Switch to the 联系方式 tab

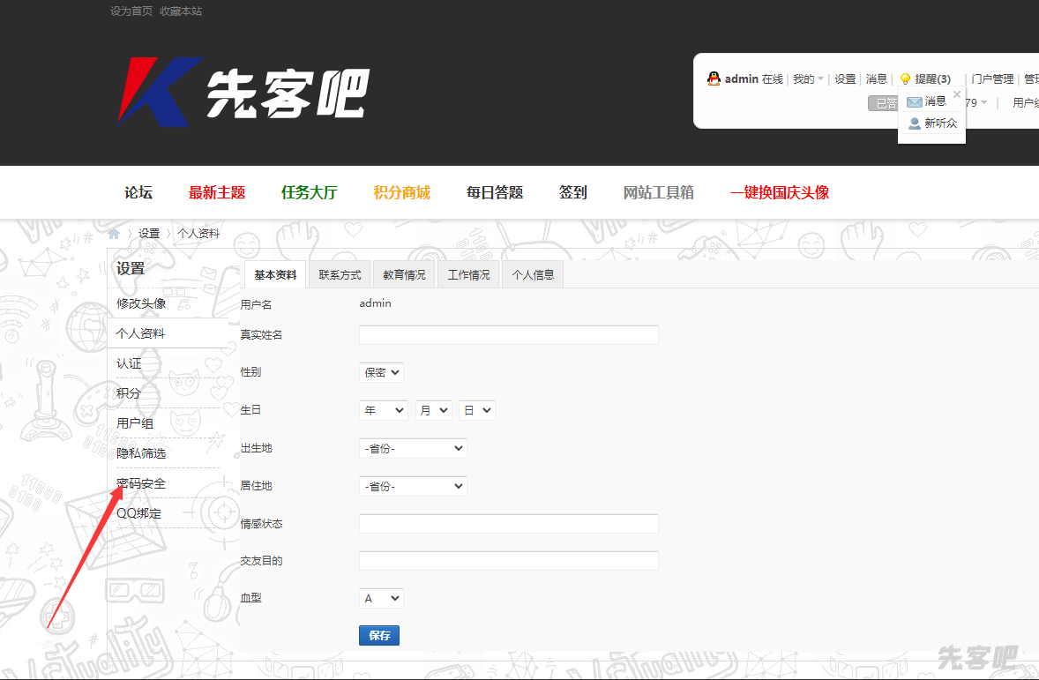(340, 274)
